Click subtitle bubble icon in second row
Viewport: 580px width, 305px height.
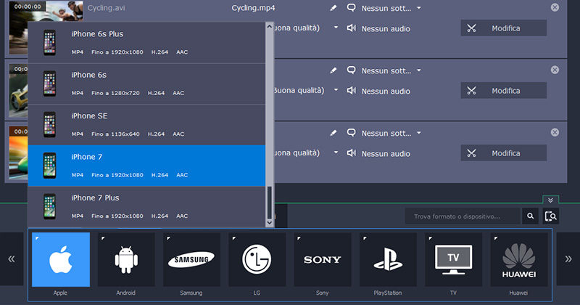pyautogui.click(x=352, y=70)
